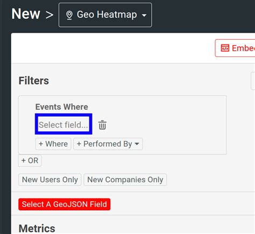The image size is (255, 234).
Task: Open the Geo Heatmap chart type dropdown
Action: 105,15
